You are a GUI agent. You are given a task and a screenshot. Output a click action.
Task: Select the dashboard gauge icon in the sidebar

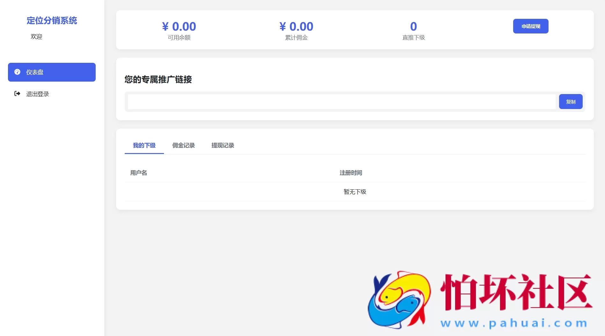18,72
